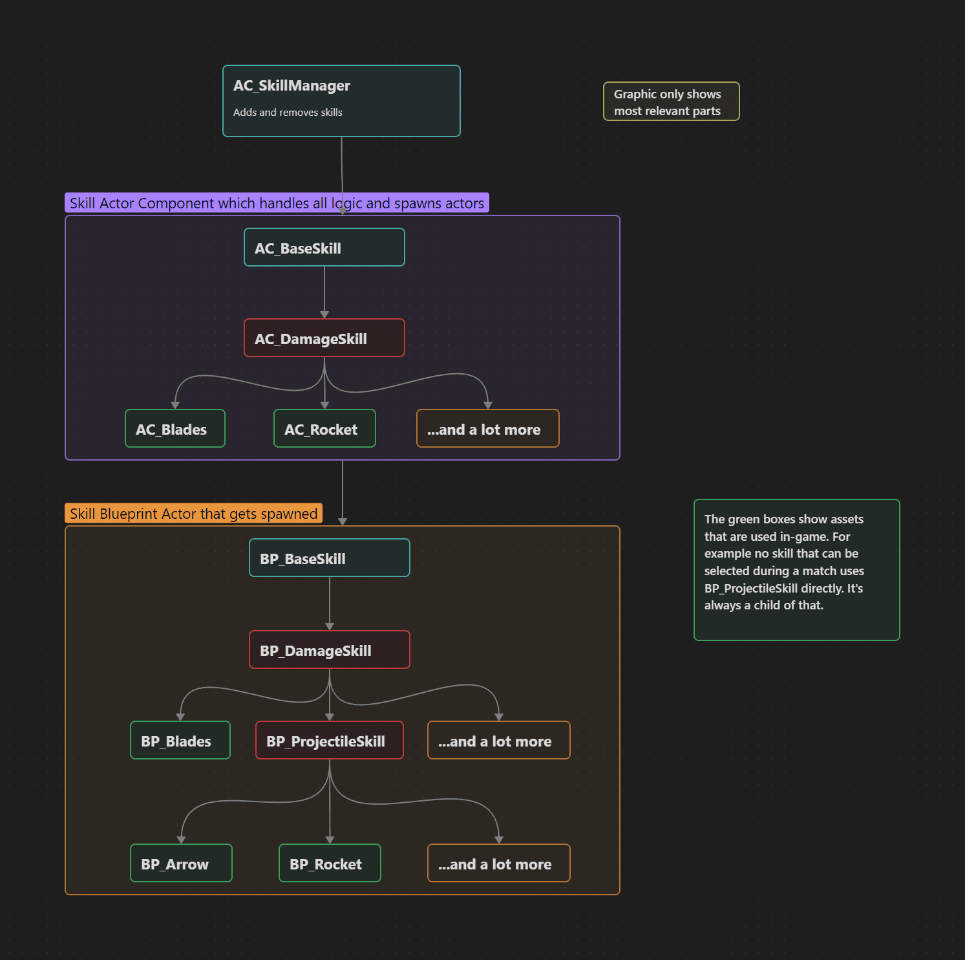Screen dimensions: 965x960
Task: Select '...and a lot more' beside AC_Rocket
Action: (x=487, y=429)
